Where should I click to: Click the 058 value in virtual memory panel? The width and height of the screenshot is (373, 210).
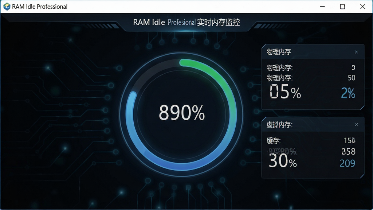pos(348,151)
